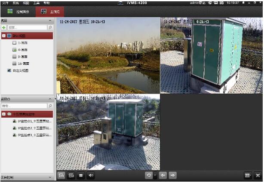Screen dimensions: 264x182
Task: Click the next page right arrow button
Action: coord(173,175)
